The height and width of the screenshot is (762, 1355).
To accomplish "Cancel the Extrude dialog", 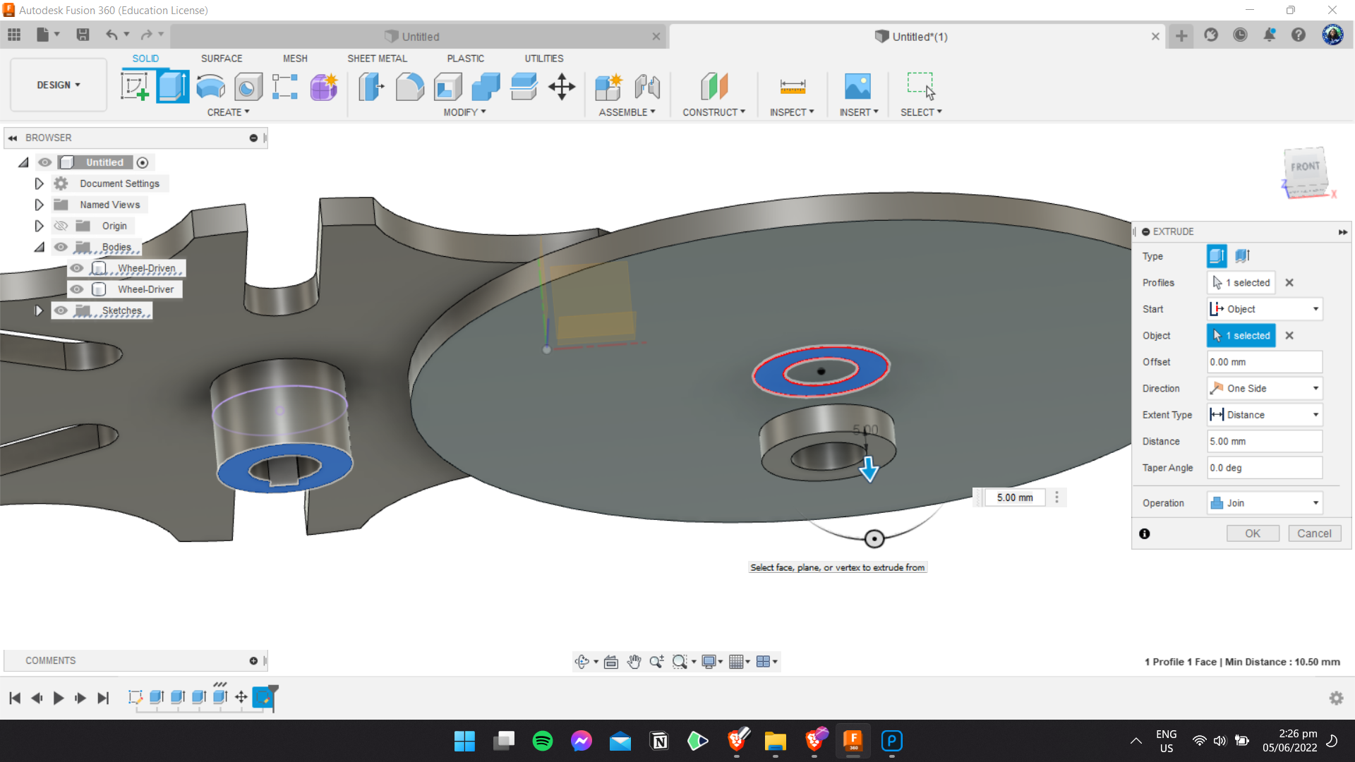I will click(1314, 533).
